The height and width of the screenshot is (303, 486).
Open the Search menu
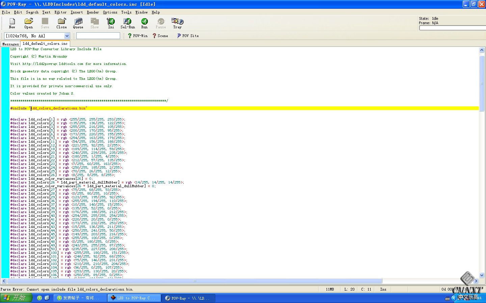[32, 12]
